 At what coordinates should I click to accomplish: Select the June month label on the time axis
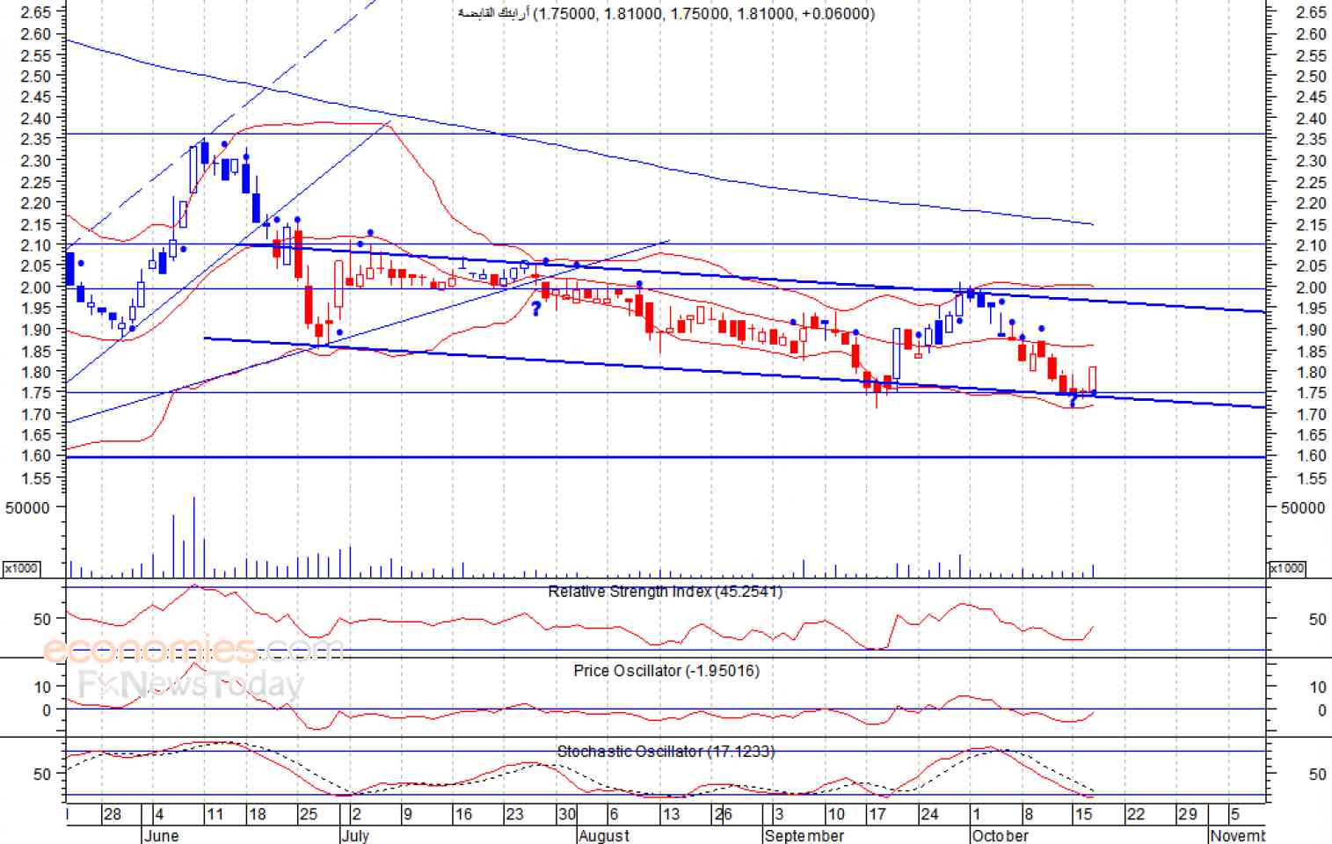tap(161, 835)
